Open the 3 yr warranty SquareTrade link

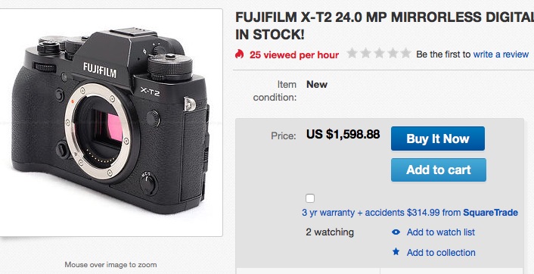410,213
